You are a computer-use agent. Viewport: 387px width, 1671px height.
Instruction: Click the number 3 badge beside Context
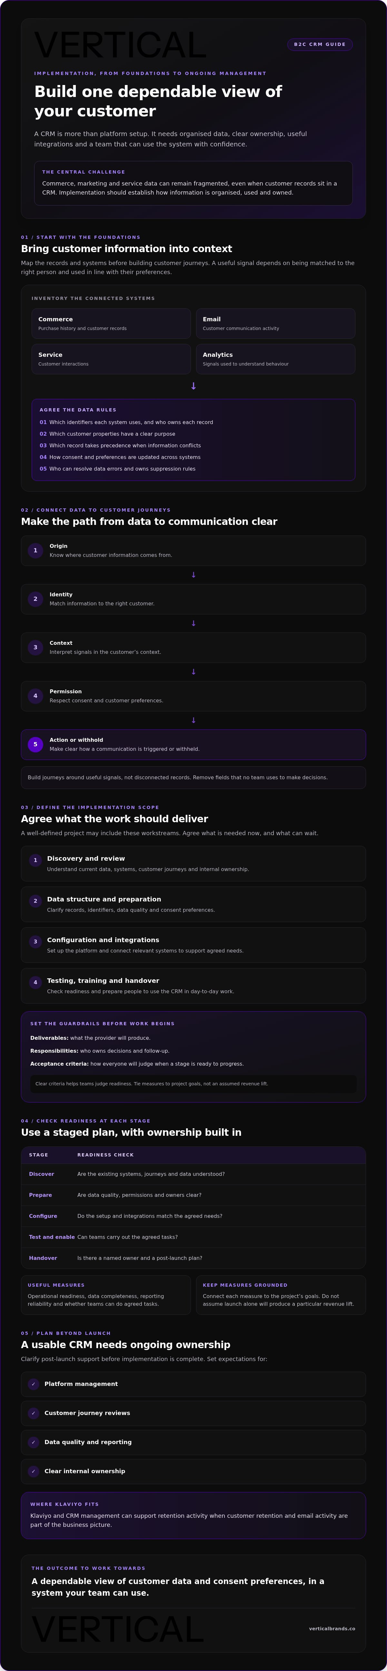35,647
